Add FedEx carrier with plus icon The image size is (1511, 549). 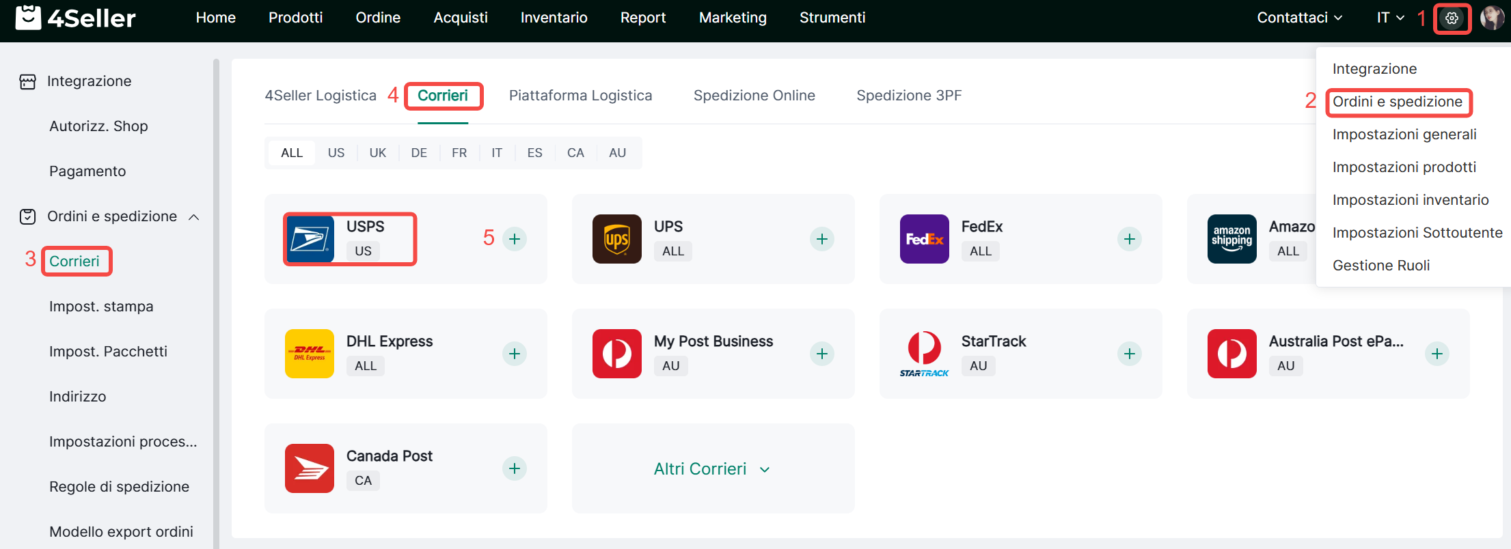tap(1129, 239)
